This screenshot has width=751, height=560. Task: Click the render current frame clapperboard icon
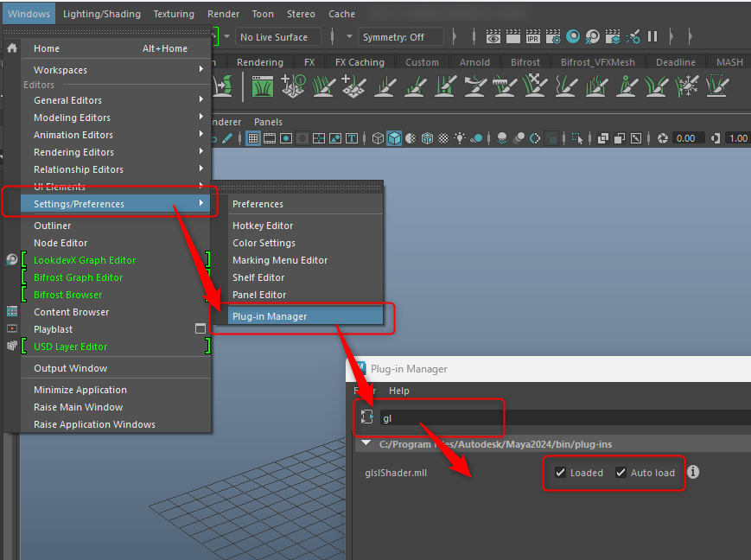[x=513, y=36]
